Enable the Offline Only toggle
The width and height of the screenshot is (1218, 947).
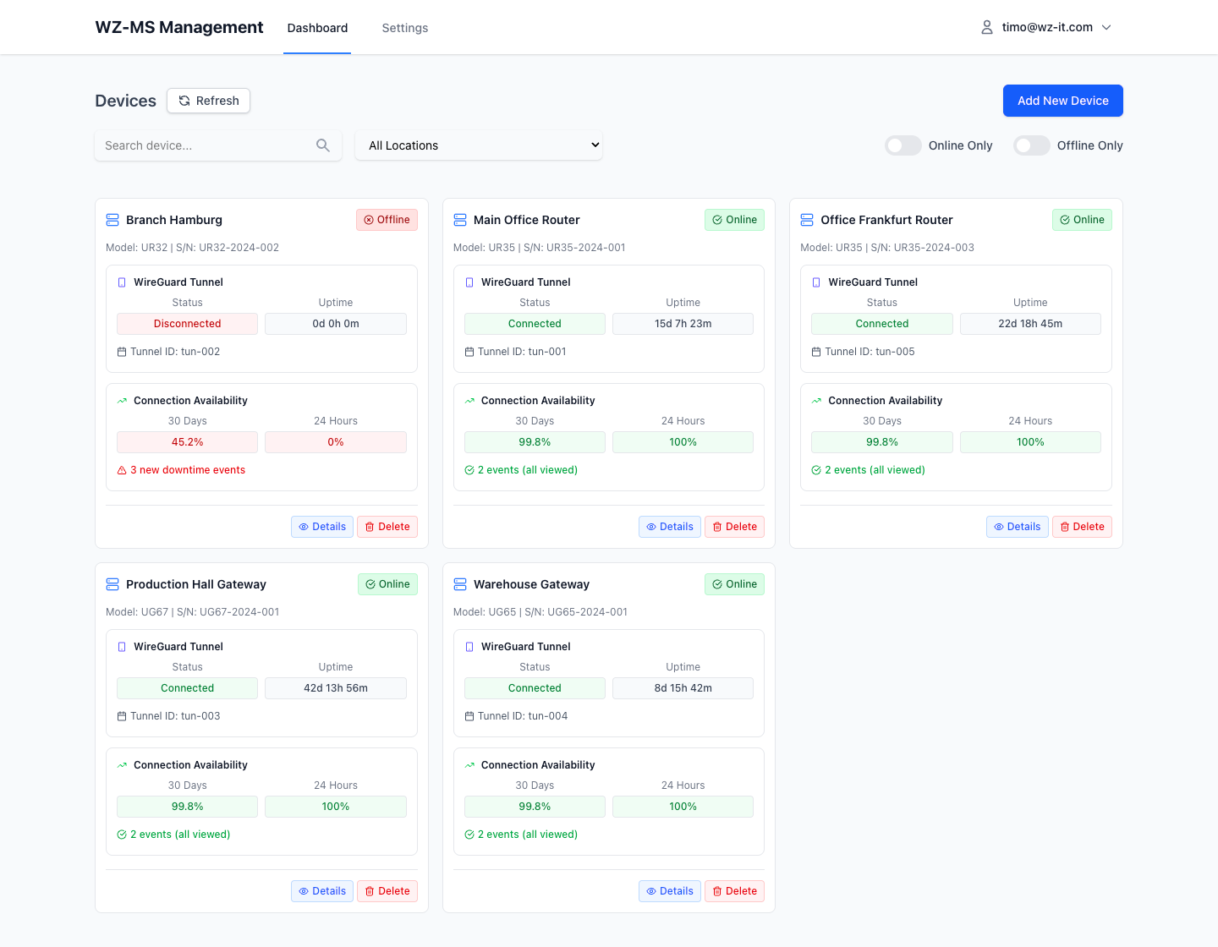[1031, 145]
